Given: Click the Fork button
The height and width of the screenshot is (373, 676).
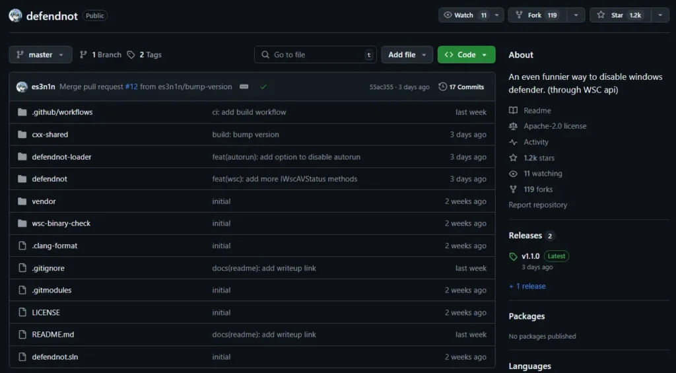Looking at the screenshot, I should pos(538,15).
